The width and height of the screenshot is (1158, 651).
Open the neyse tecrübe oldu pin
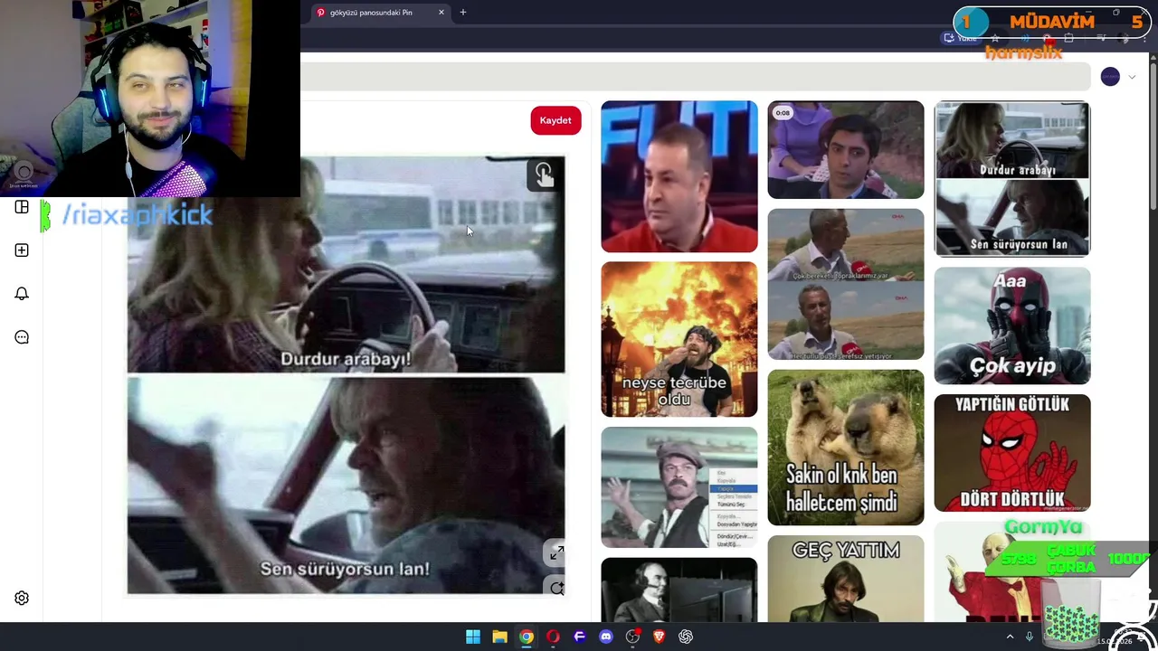click(x=679, y=339)
